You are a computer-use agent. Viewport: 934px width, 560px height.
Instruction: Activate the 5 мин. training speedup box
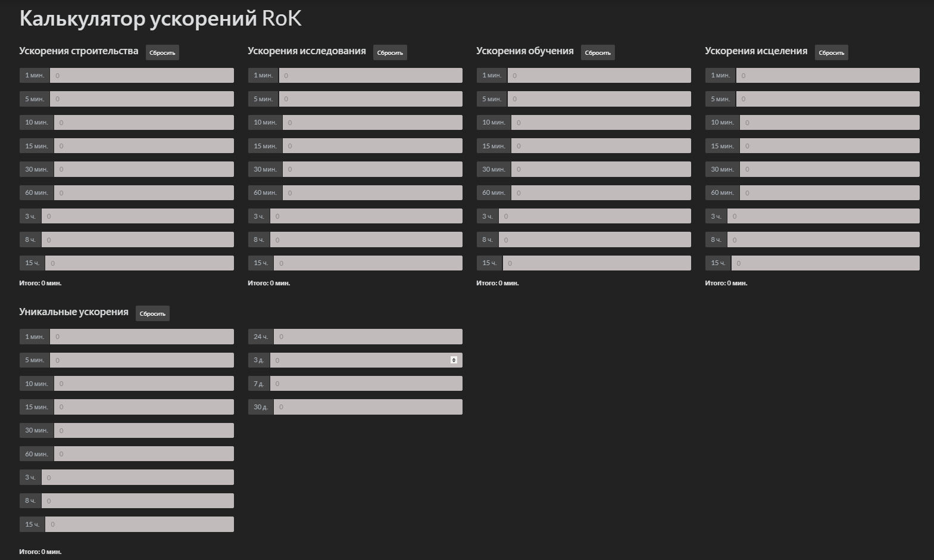coord(599,99)
